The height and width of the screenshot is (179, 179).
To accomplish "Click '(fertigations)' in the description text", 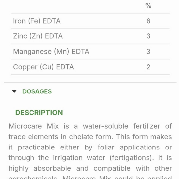I will tap(132, 158).
